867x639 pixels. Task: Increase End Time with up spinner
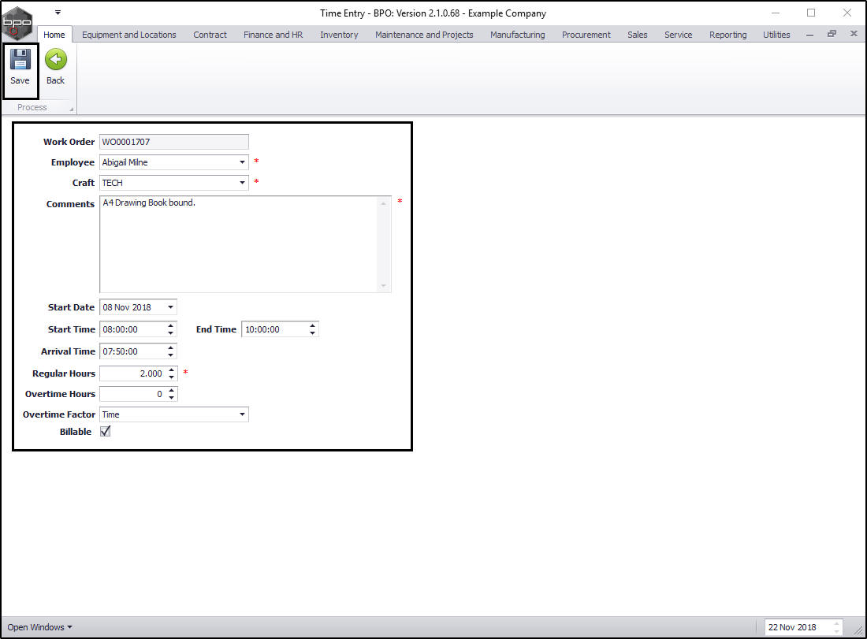click(313, 325)
